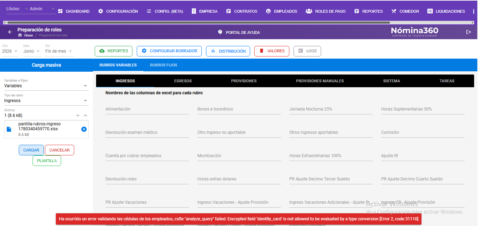Open the EMPLEADOS menu
The height and width of the screenshot is (226, 478).
click(282, 11)
